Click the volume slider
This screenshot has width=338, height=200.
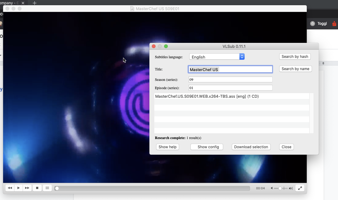click(x=279, y=188)
